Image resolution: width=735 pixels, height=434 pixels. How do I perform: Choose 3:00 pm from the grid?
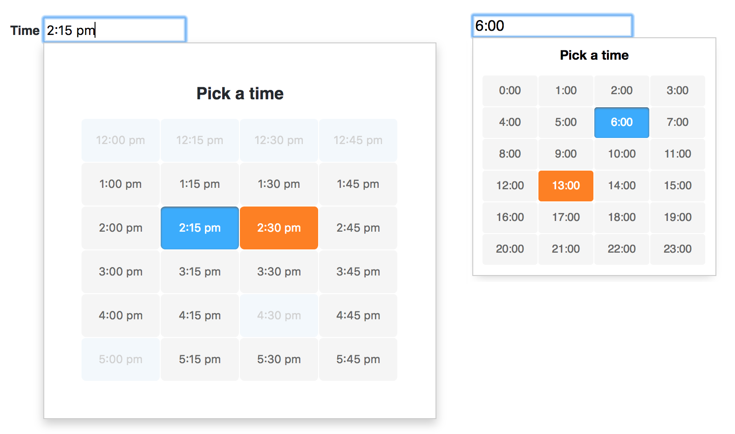[x=121, y=272]
